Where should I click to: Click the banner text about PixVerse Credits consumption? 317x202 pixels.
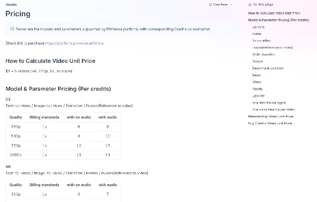click(x=113, y=29)
